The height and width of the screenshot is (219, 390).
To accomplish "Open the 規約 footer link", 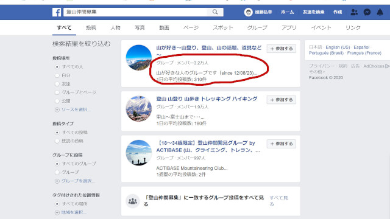I will click(x=342, y=66).
